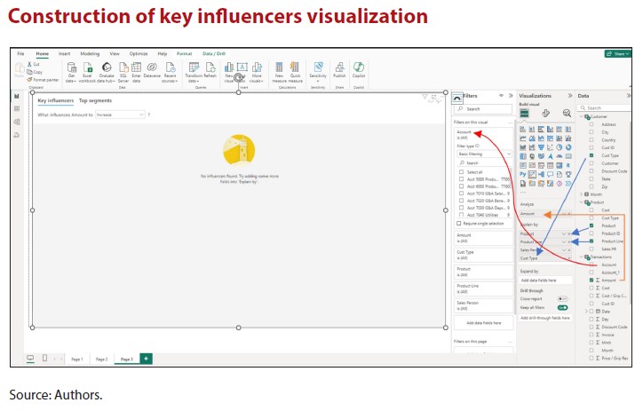Image resolution: width=643 pixels, height=411 pixels.
Task: Open the Basic filtering type dropdown
Action: [484, 154]
